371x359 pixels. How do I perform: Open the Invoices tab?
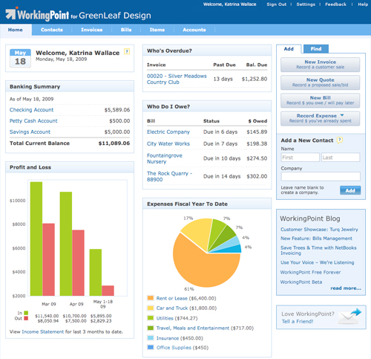click(92, 30)
